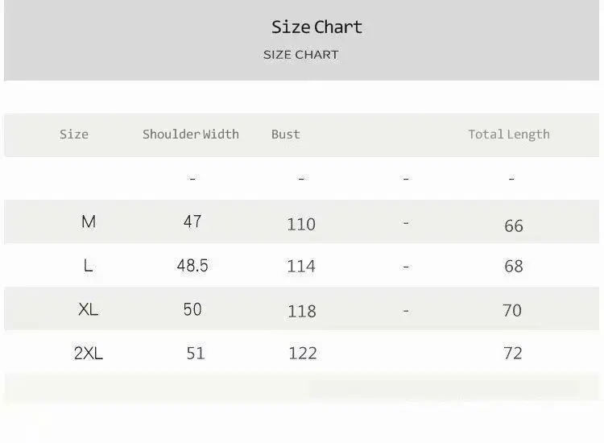604x443 pixels.
Task: Click the large "Size Chart" title
Action: 316,27
